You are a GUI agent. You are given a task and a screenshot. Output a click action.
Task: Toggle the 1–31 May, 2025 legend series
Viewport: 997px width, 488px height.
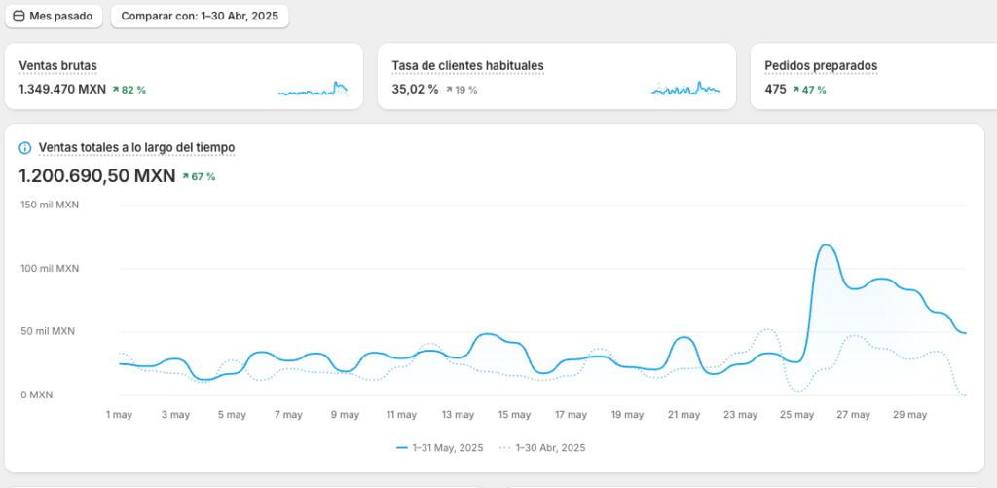pos(440,448)
